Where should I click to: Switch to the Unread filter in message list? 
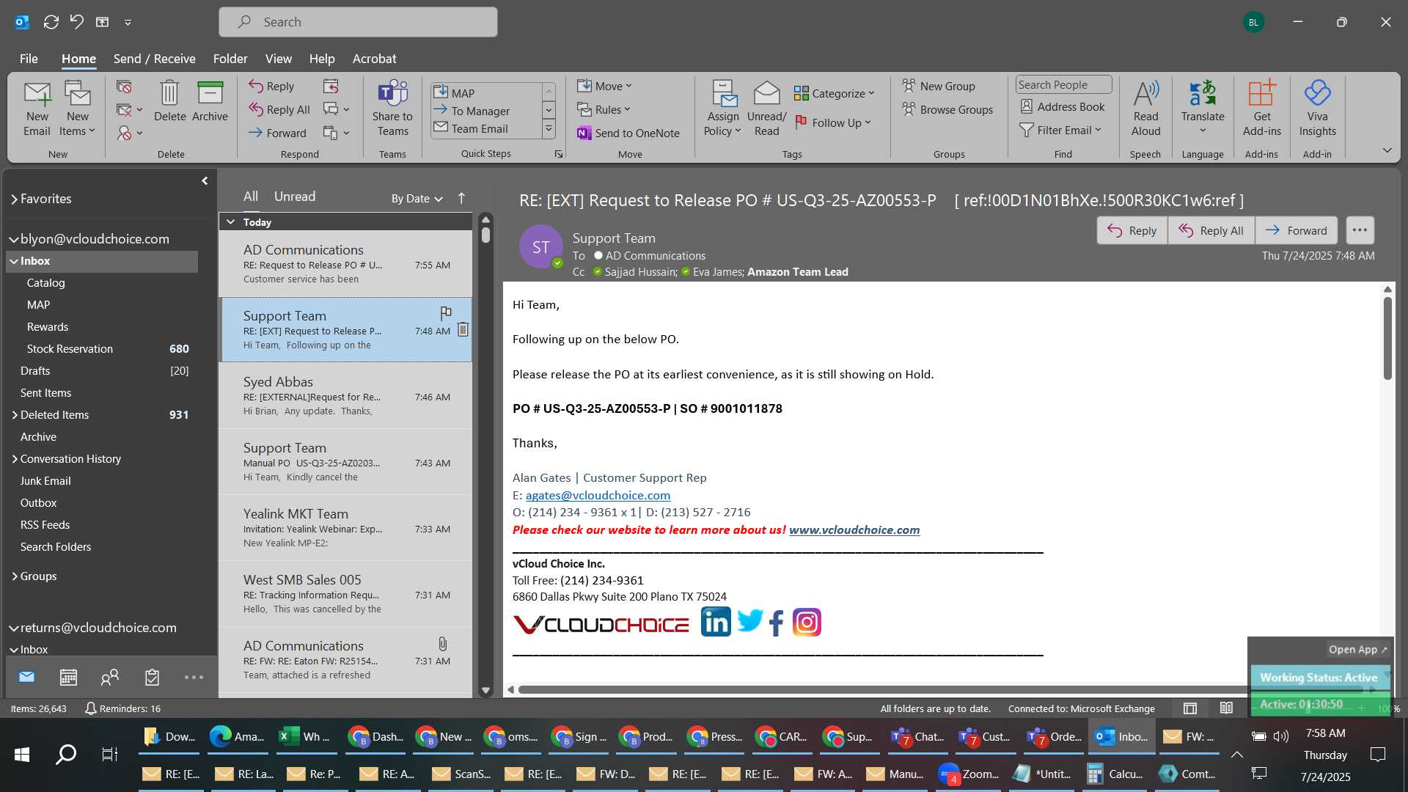(x=295, y=197)
